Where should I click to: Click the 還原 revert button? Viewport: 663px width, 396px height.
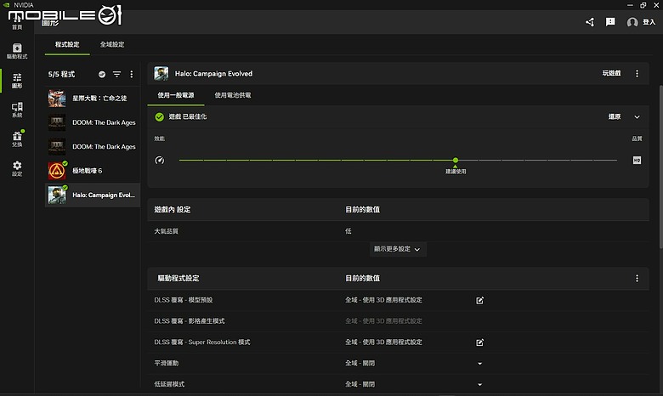pos(615,116)
